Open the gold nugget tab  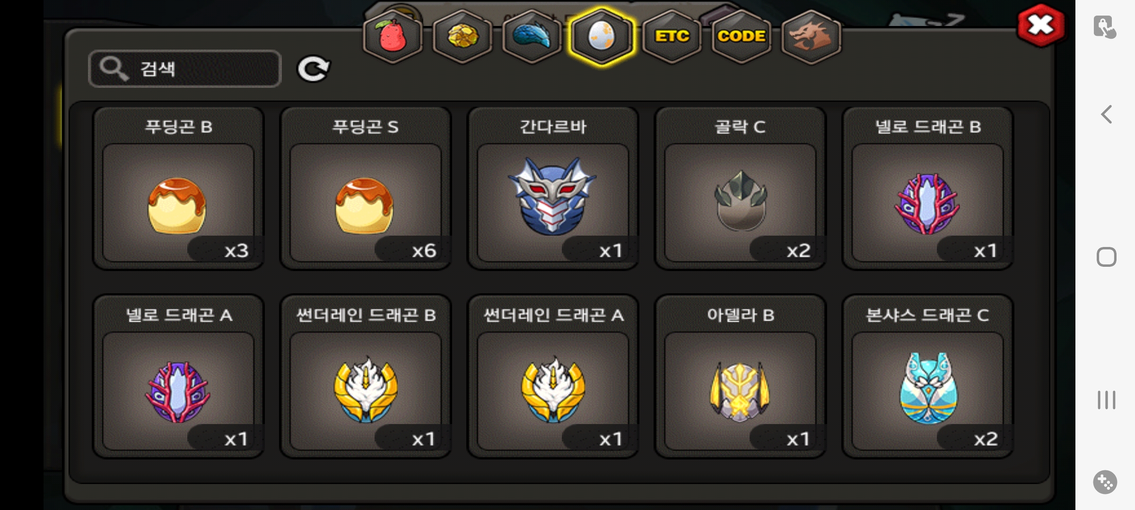[462, 36]
